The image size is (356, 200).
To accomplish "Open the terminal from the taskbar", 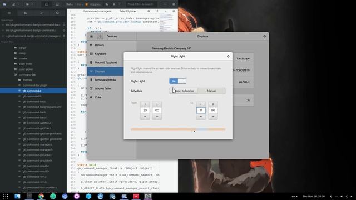I will tap(29, 196).
